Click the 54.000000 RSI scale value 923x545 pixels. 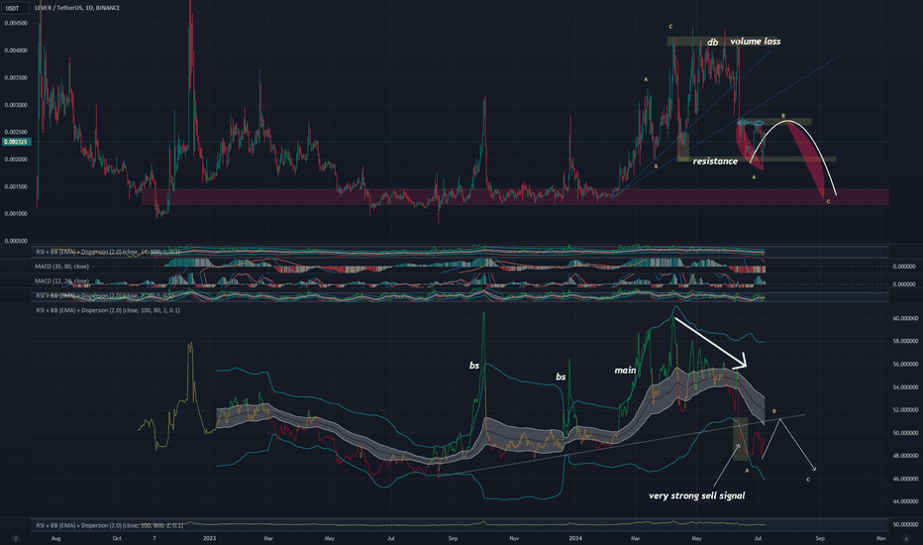pyautogui.click(x=905, y=387)
